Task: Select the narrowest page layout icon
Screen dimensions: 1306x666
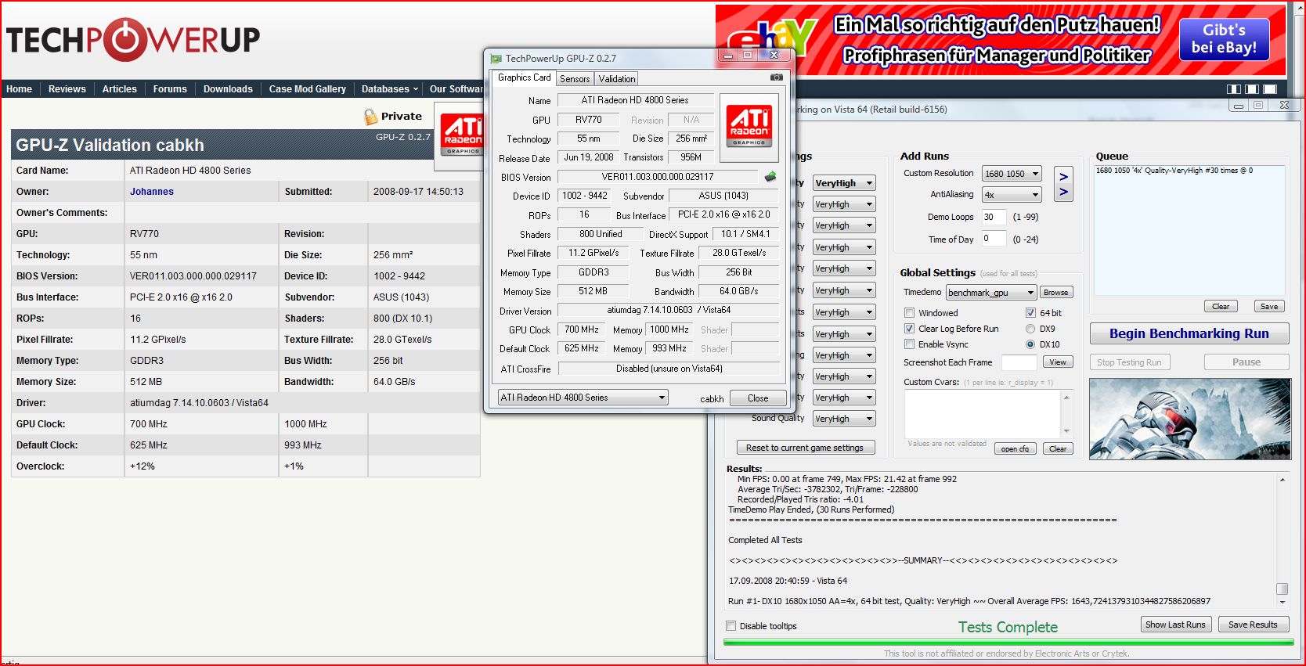Action: [1234, 89]
